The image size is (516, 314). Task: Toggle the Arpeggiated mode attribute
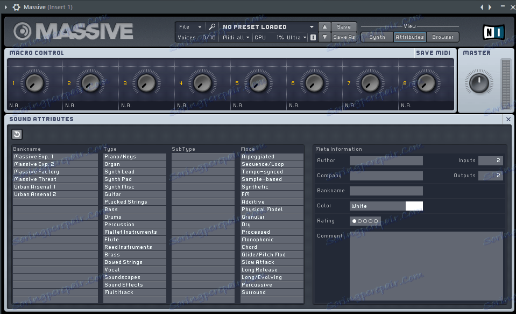coord(272,157)
